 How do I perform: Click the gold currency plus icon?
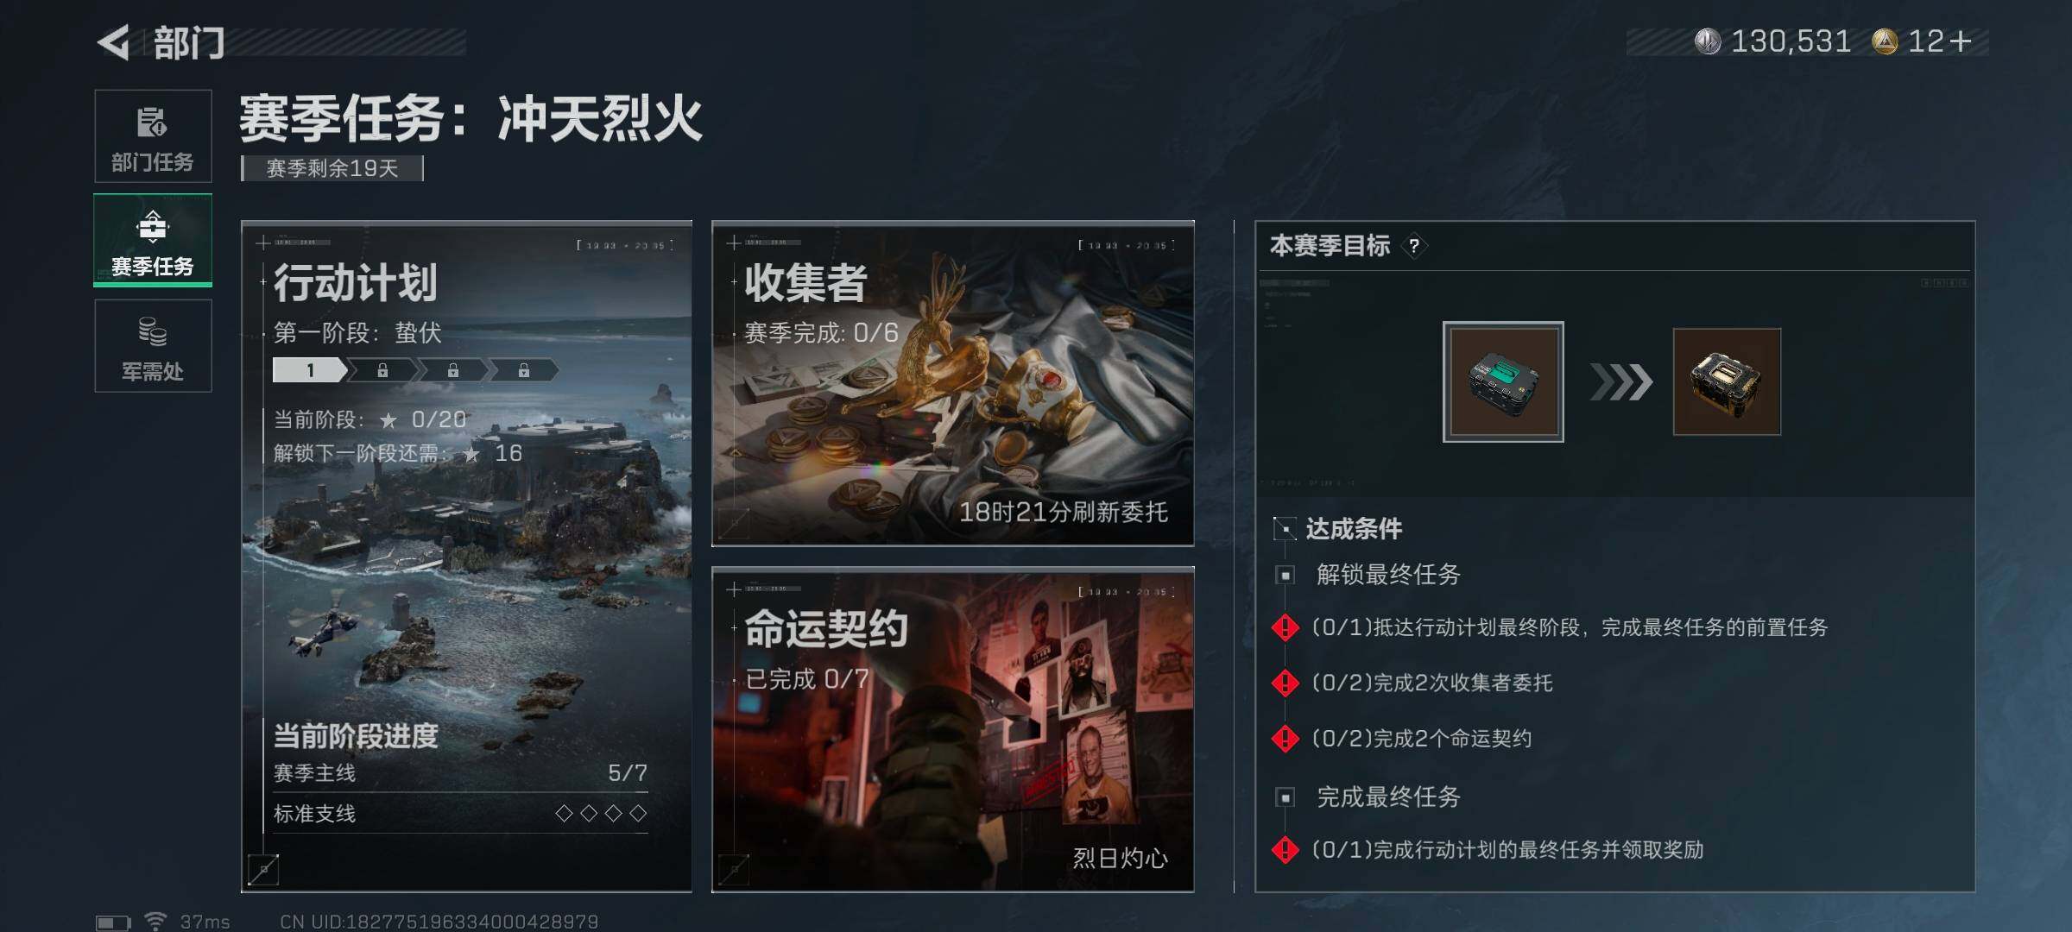tap(1960, 41)
